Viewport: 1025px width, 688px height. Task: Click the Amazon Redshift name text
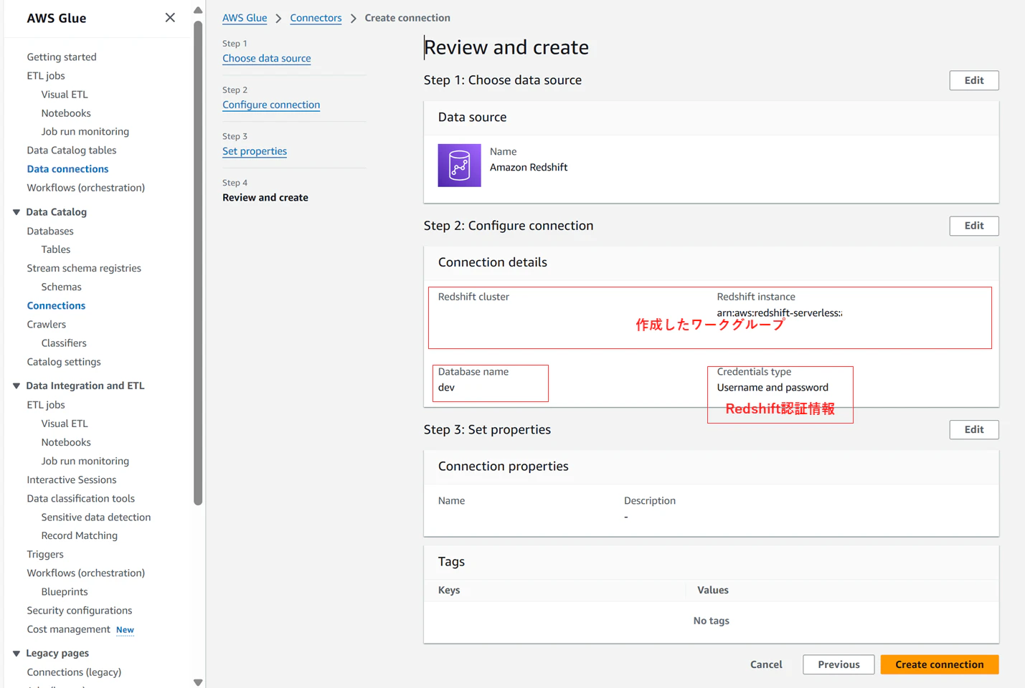[529, 167]
